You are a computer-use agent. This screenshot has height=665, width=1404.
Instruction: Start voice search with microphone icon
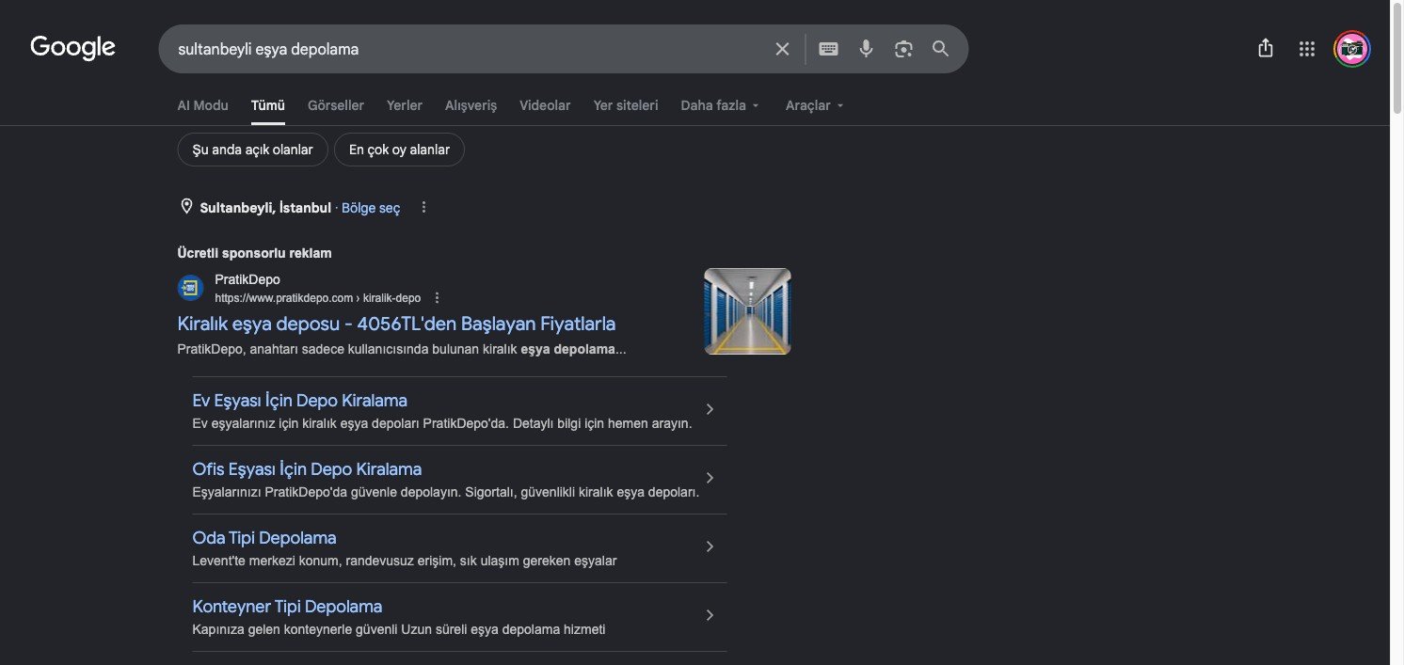[x=866, y=49]
